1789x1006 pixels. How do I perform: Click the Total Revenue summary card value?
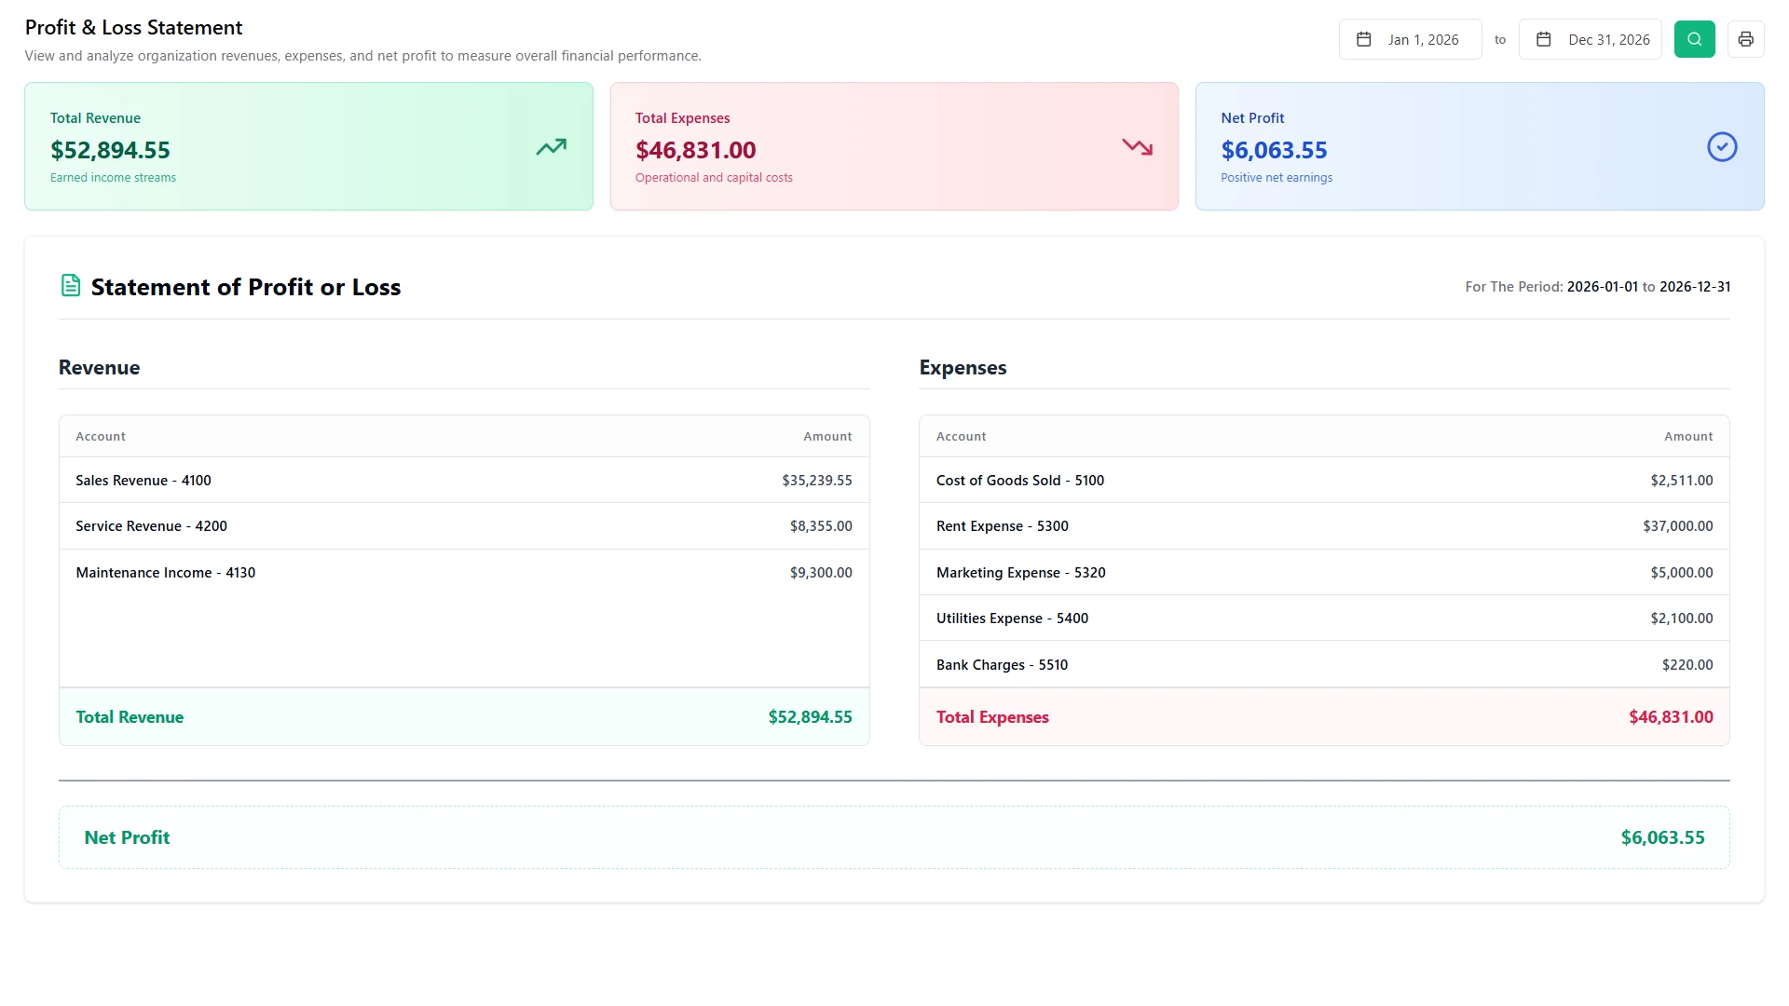click(110, 150)
